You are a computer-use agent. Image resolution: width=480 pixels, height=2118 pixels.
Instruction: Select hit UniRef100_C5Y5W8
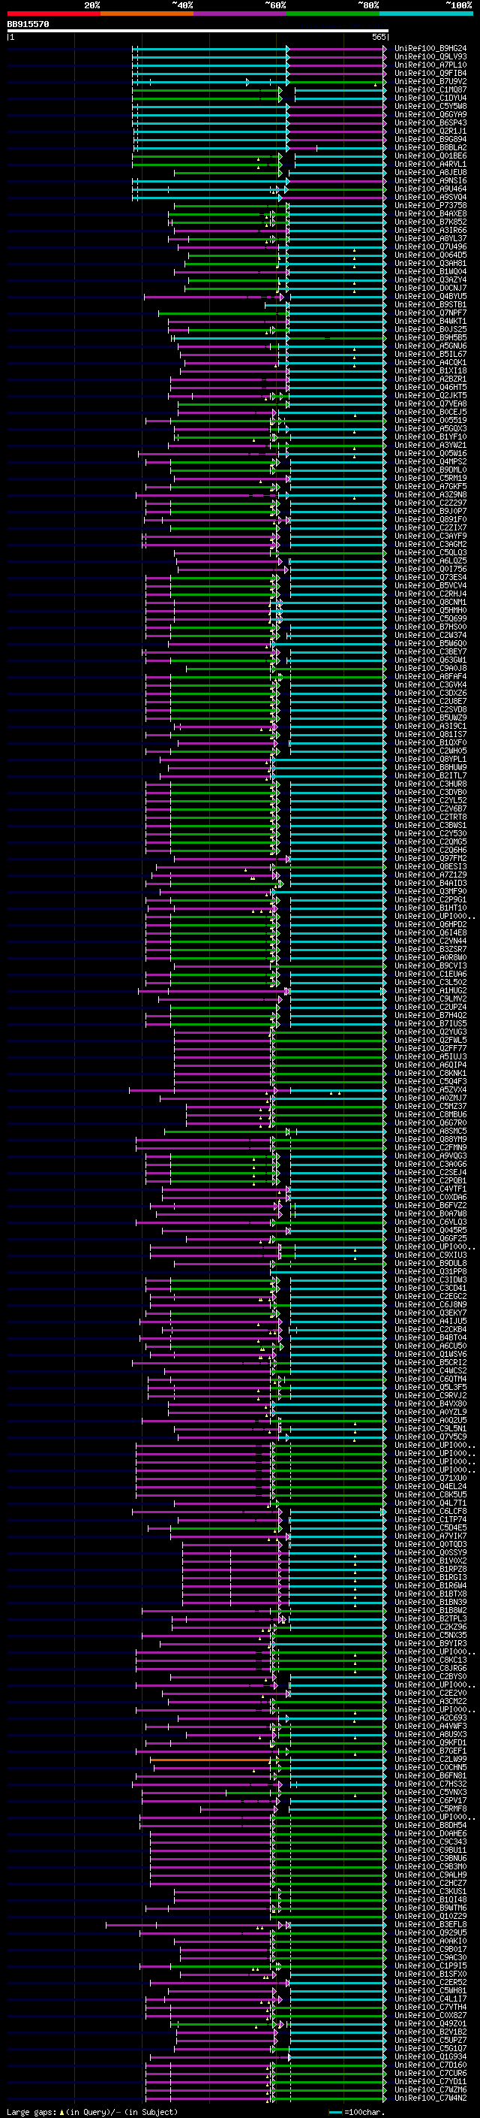click(430, 106)
